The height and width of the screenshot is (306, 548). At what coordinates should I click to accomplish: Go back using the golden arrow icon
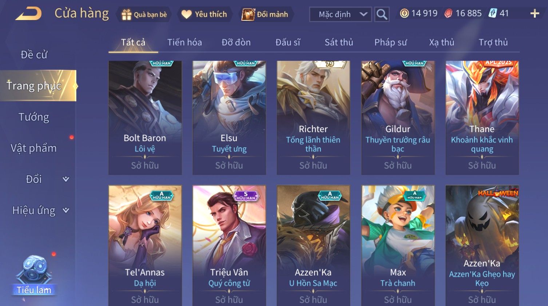(28, 14)
